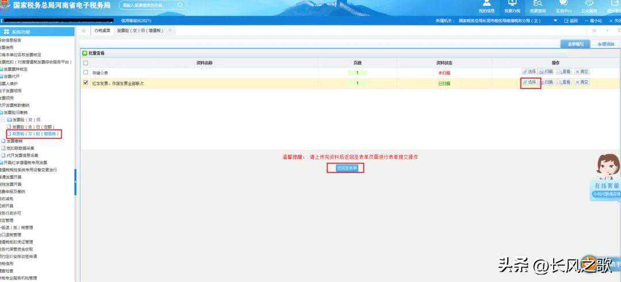This screenshot has width=621, height=282.
Task: Open 我要查询 icon in header
Action: click(538, 6)
